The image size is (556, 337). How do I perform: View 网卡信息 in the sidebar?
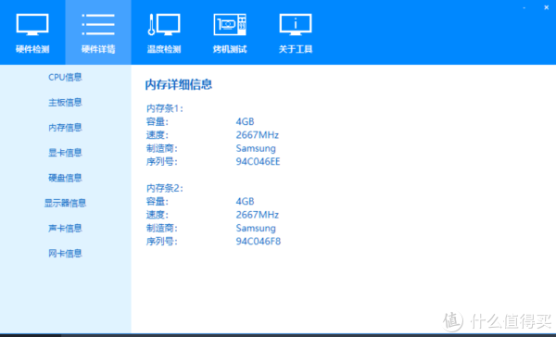[65, 254]
